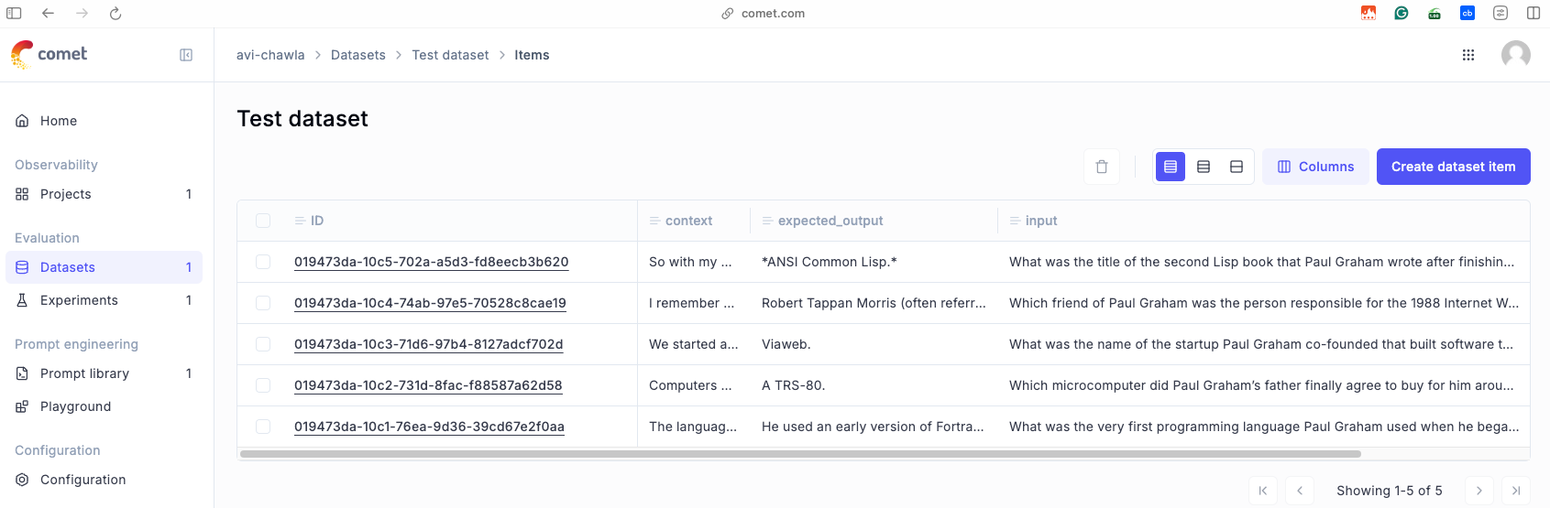Open the apps grid menu icon

coord(1468,55)
